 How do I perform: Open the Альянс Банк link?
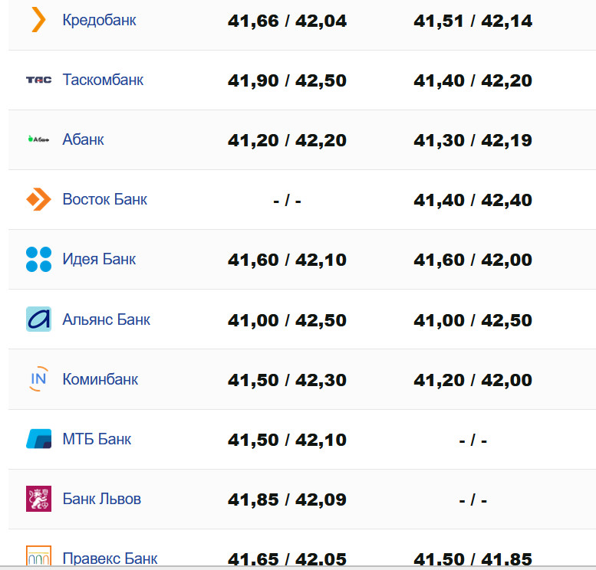click(106, 319)
